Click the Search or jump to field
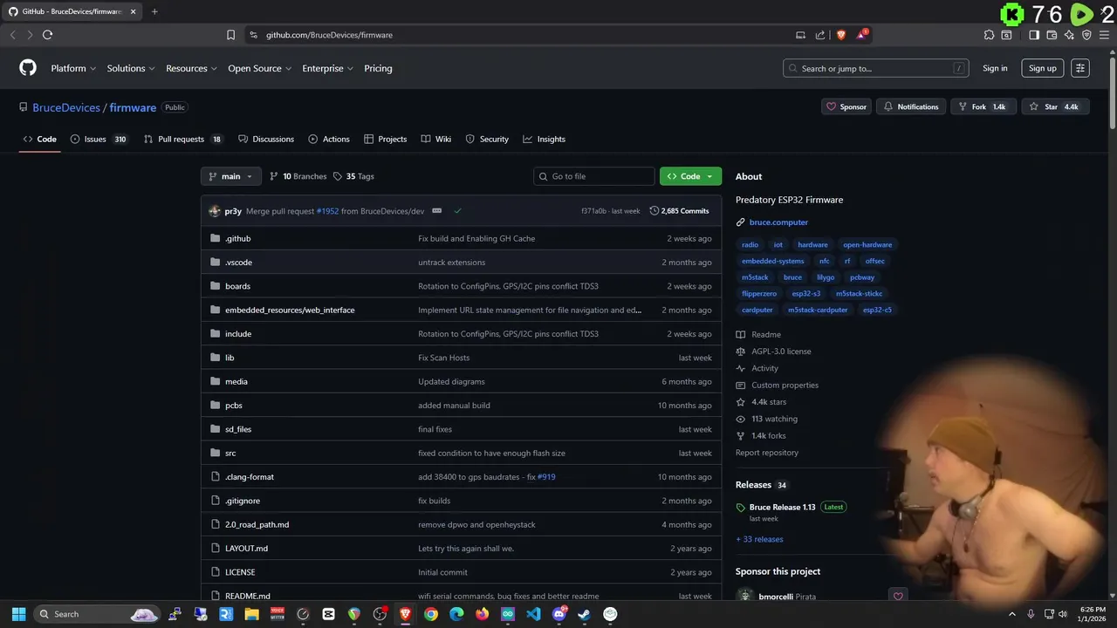 click(x=875, y=68)
